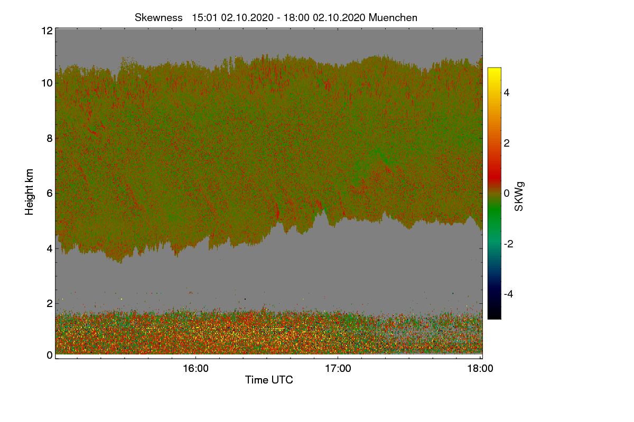Click the plot title starting with 'Skewness'
The height and width of the screenshot is (422, 634).
(276, 17)
